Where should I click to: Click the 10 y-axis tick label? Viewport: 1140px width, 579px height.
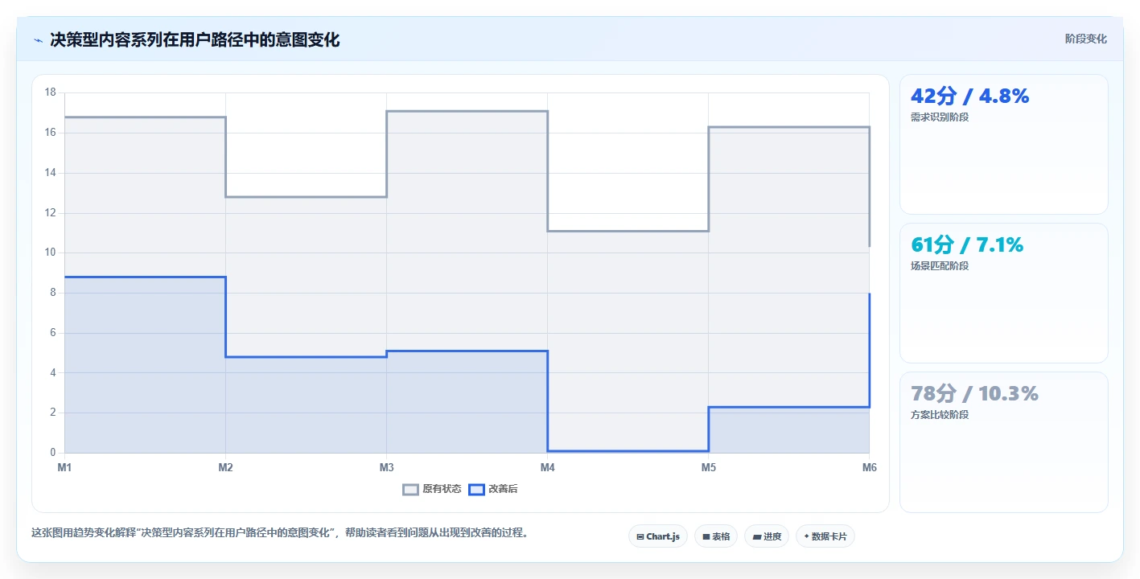click(x=50, y=253)
